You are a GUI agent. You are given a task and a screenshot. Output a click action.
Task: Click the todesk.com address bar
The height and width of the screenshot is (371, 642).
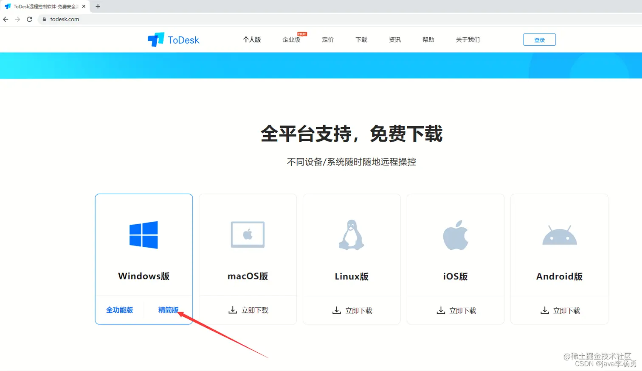340,19
